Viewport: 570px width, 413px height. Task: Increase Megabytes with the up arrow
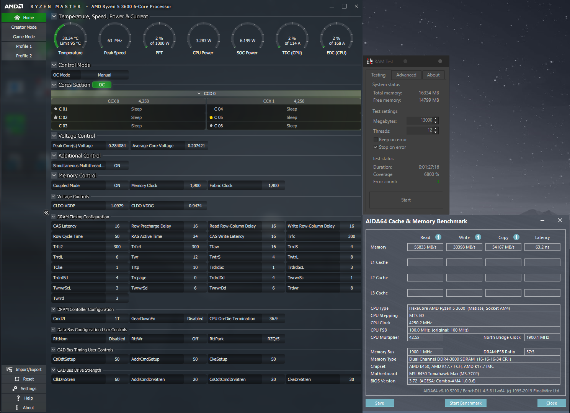click(436, 119)
